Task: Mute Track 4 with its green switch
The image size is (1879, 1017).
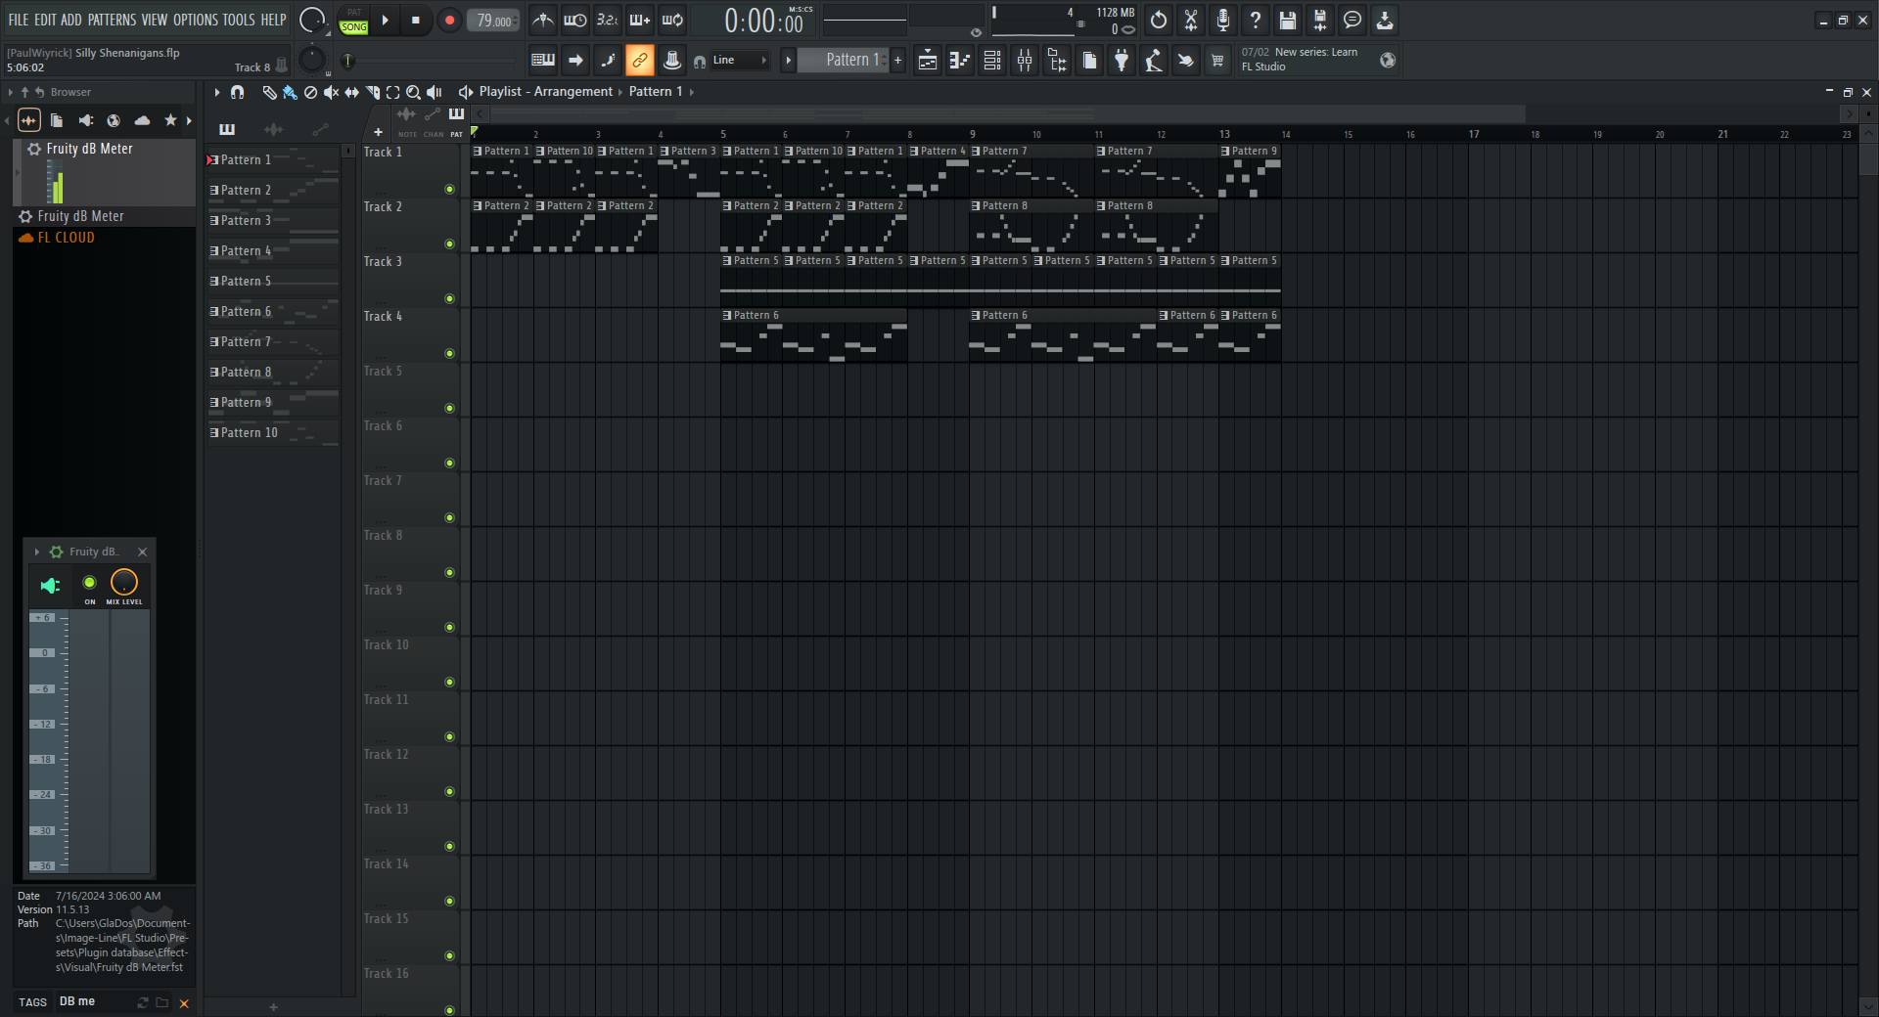Action: click(x=449, y=354)
